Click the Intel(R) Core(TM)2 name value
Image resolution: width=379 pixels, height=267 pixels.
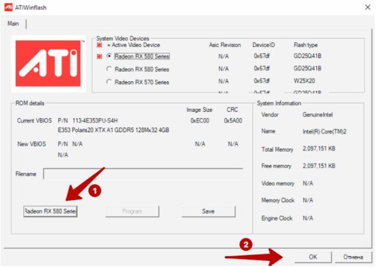324,132
